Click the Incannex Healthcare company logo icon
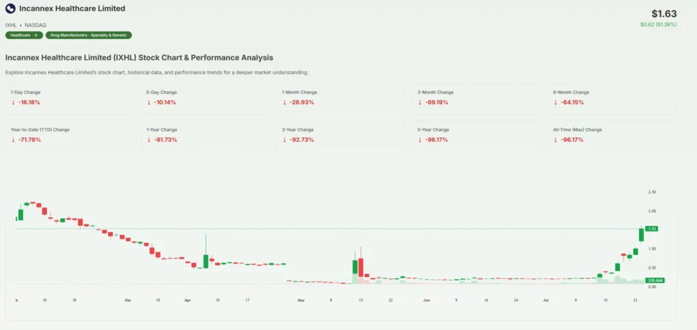Screen dimensions: 697x330 coord(10,8)
